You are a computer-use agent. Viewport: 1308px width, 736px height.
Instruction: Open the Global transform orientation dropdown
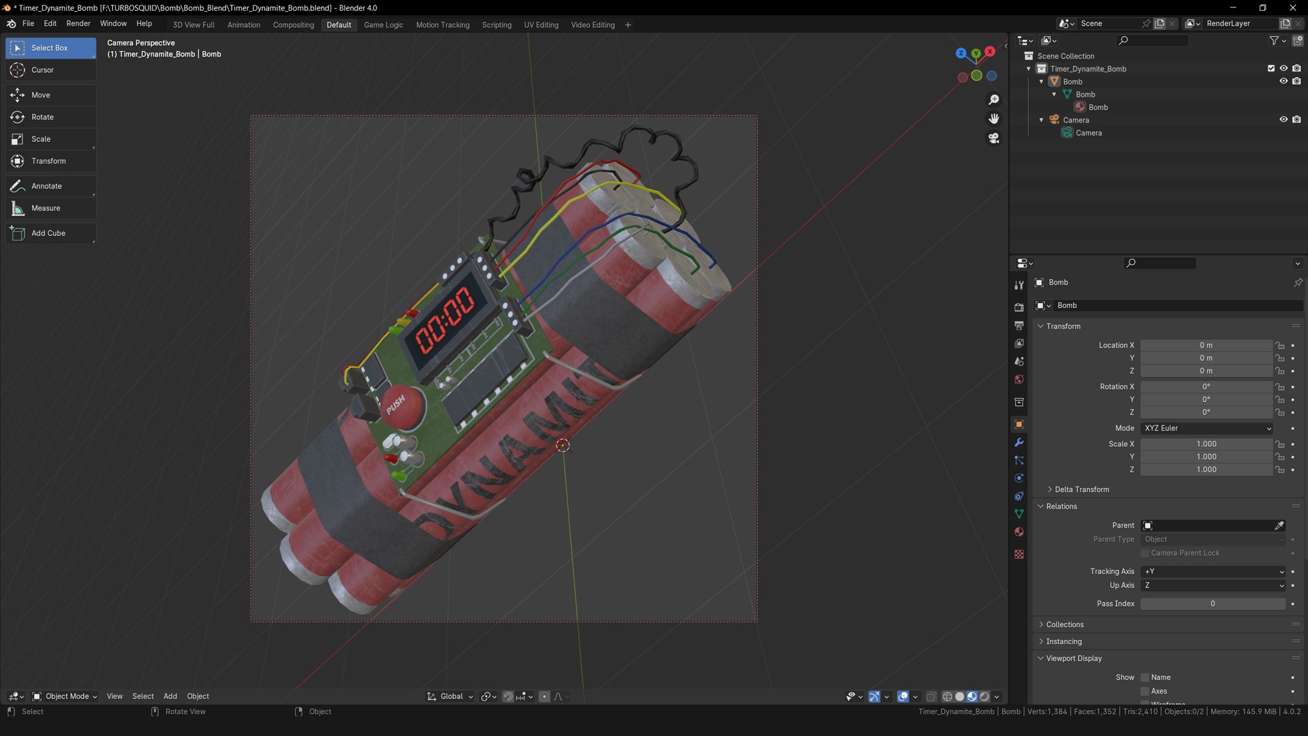coord(450,696)
